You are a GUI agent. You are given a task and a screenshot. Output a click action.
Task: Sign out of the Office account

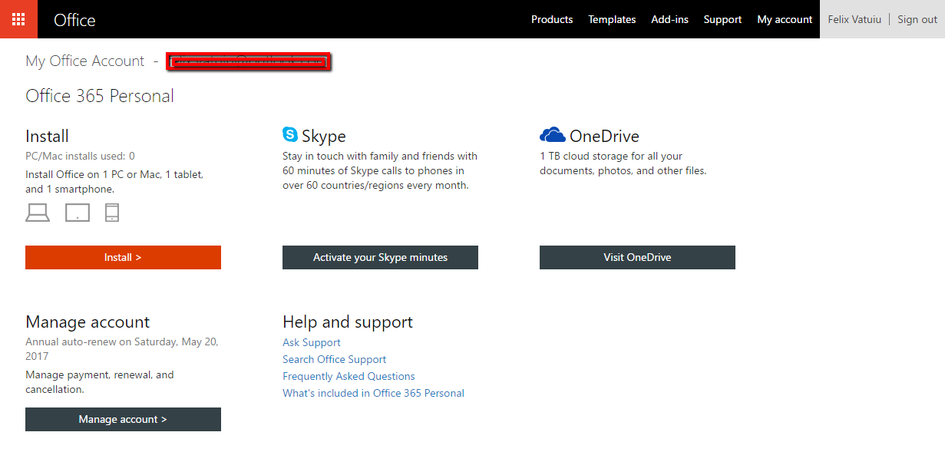tap(917, 20)
